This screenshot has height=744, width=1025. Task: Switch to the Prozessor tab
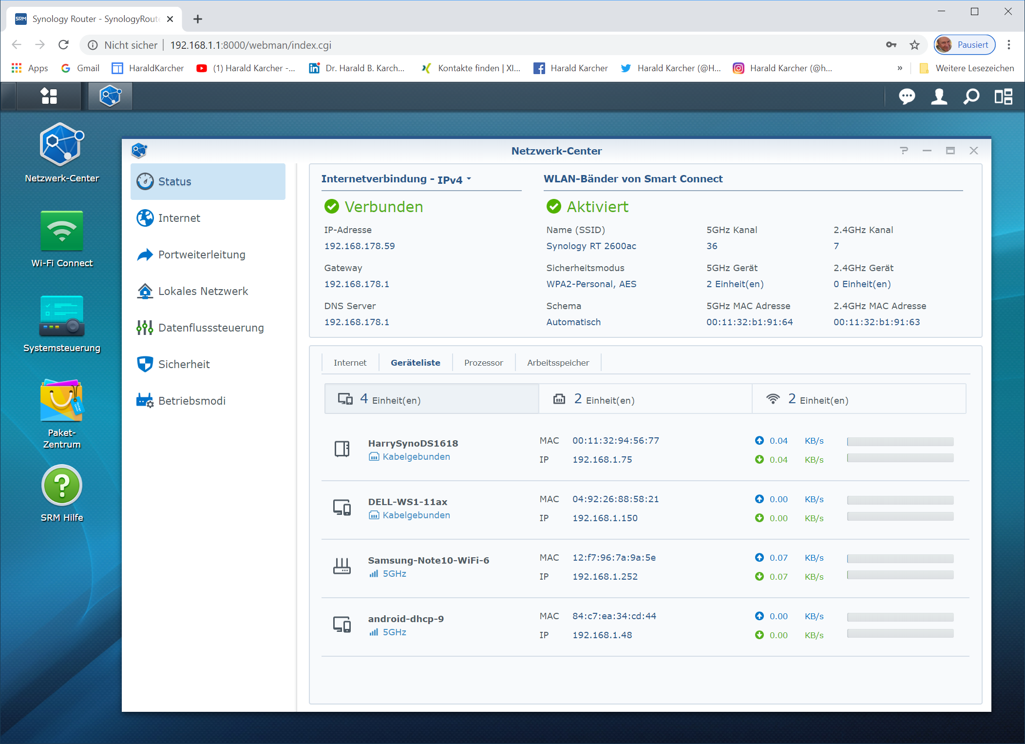483,363
